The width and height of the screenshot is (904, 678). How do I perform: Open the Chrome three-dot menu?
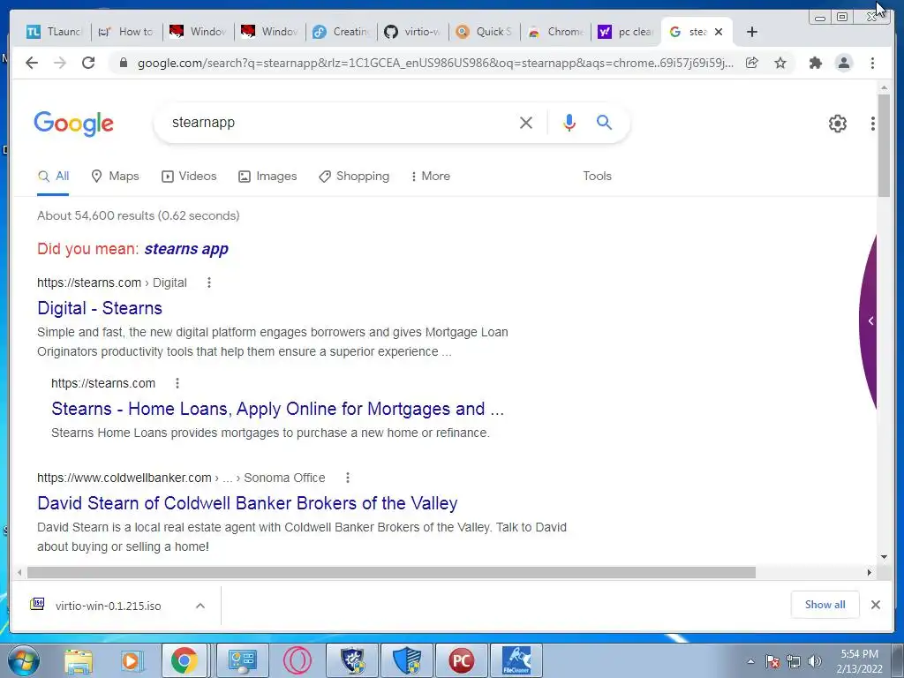click(x=872, y=63)
